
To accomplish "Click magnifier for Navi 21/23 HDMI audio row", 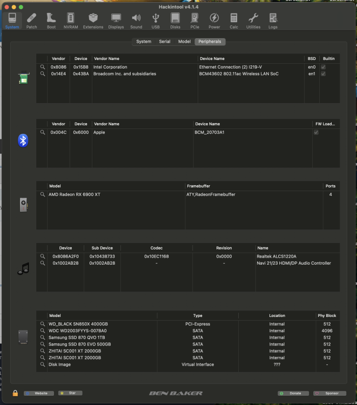I will coord(43,263).
